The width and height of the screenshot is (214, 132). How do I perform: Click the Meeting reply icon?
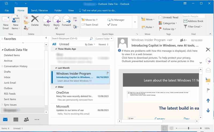click(75, 20)
